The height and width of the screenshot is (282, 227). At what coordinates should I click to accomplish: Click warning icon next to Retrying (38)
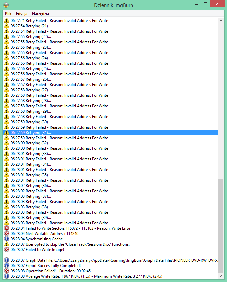6,207
